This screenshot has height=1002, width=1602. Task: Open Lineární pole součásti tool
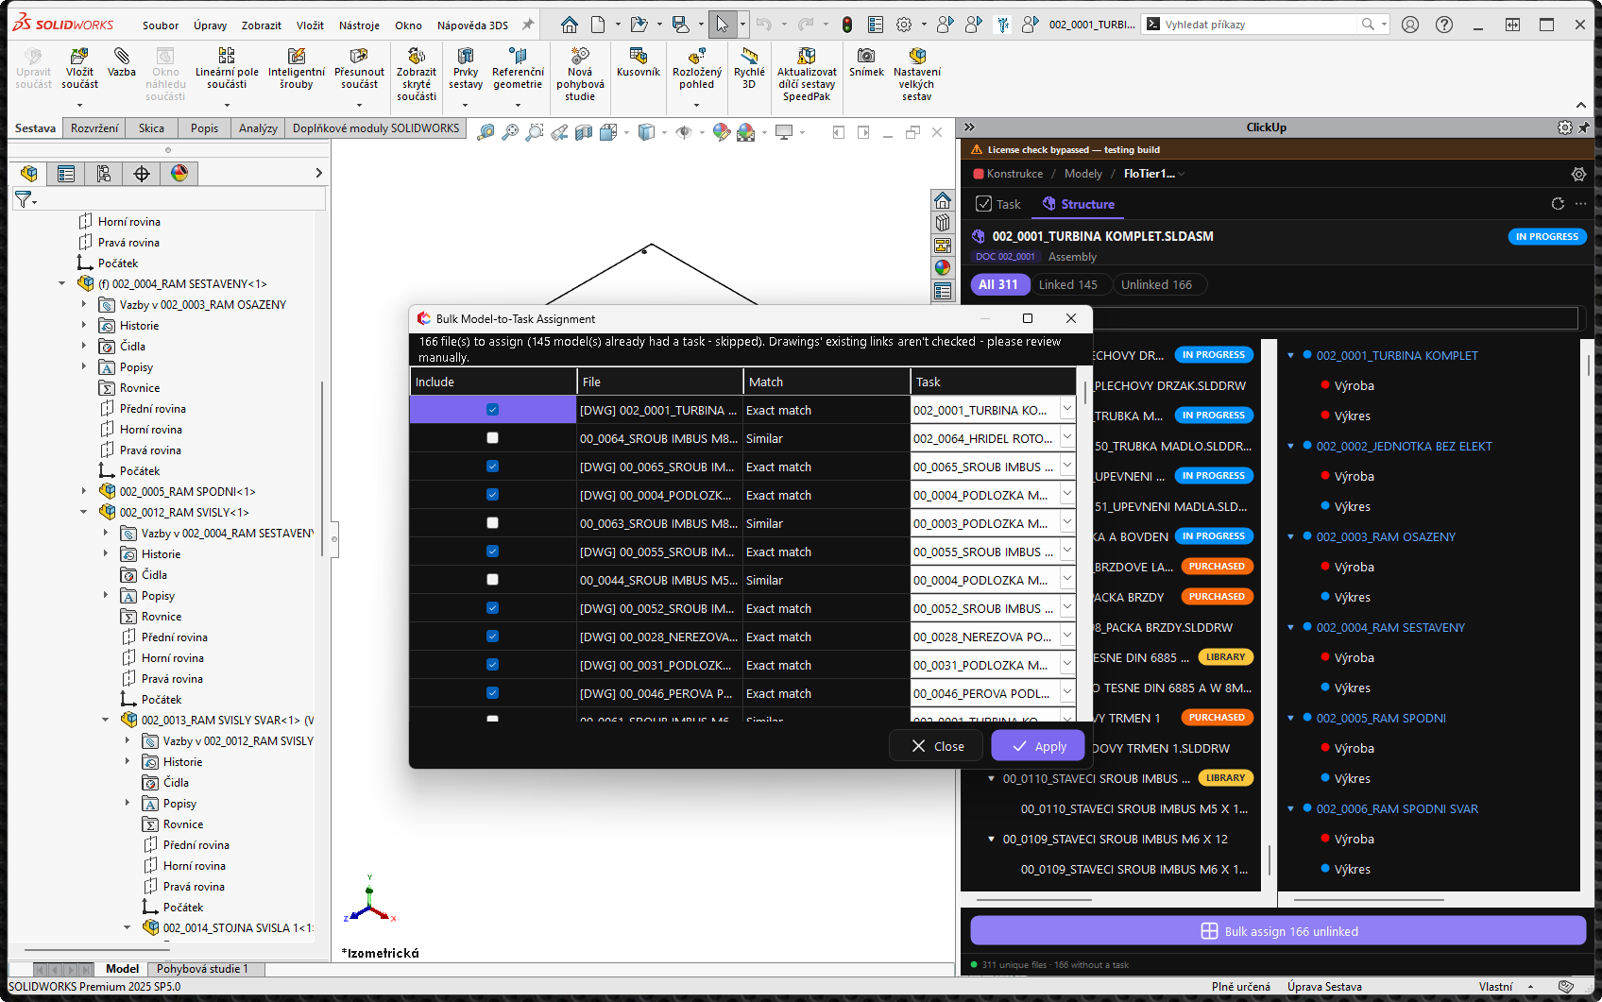tap(227, 69)
